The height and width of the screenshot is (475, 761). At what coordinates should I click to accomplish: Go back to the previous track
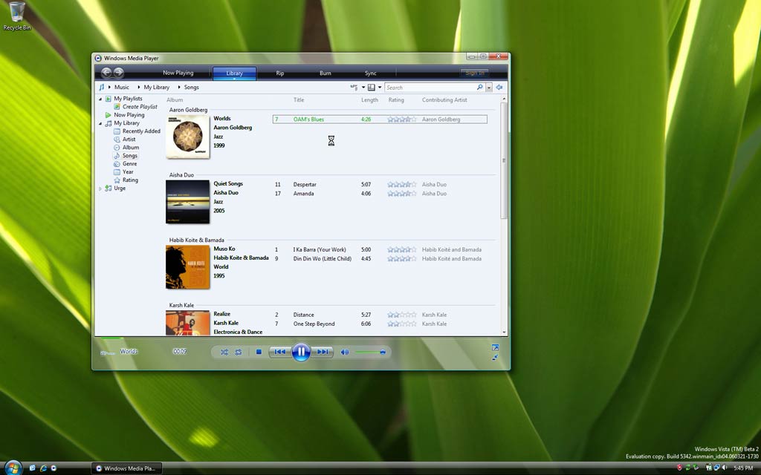[279, 352]
